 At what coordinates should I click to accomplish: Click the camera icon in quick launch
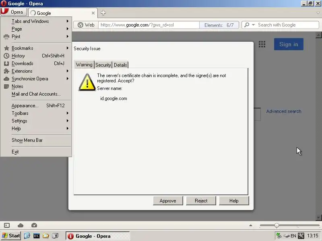point(55,236)
